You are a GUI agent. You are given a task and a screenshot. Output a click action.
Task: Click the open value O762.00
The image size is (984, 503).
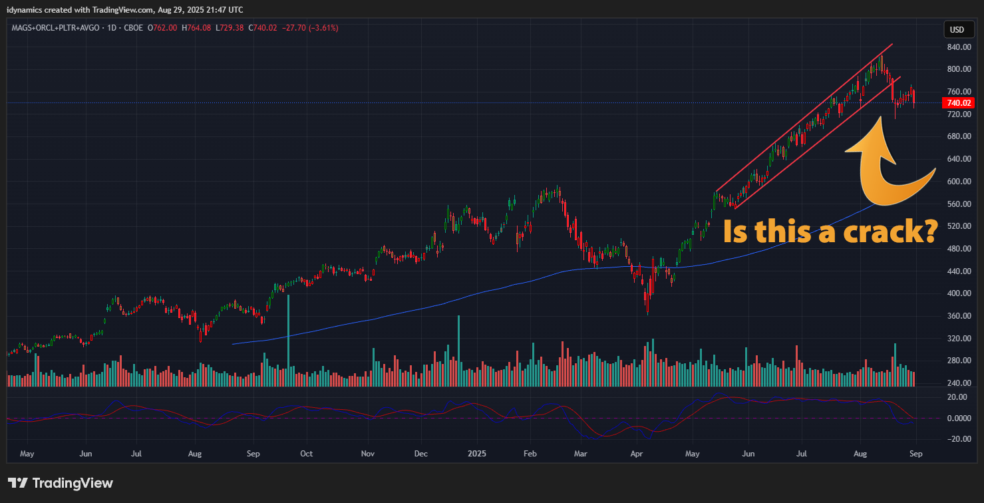pyautogui.click(x=162, y=28)
